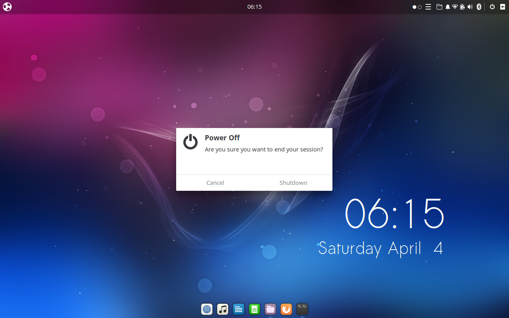Viewport: 509px width, 318px height.
Task: Open the app grid launcher in dock
Action: point(207,309)
